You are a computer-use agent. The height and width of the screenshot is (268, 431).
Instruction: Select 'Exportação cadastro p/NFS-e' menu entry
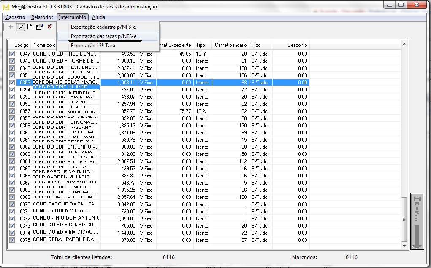[x=103, y=27]
